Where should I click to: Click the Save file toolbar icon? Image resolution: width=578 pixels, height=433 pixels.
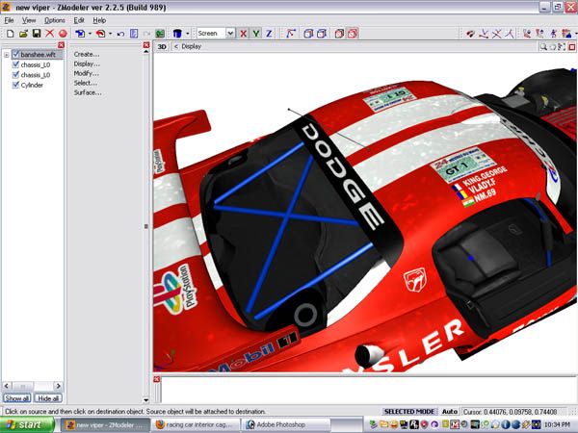click(x=37, y=33)
